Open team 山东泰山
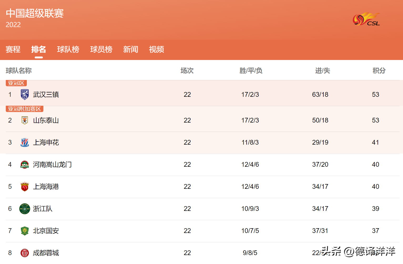The width and height of the screenshot is (403, 264). click(x=46, y=120)
